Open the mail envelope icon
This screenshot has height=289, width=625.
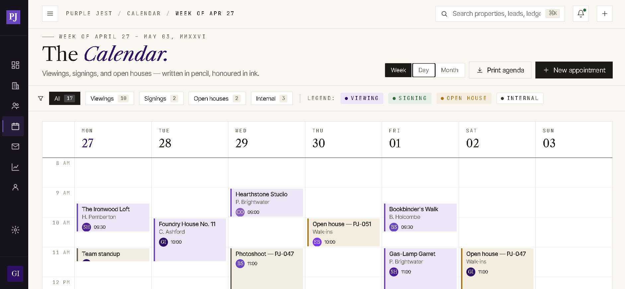[x=15, y=146]
